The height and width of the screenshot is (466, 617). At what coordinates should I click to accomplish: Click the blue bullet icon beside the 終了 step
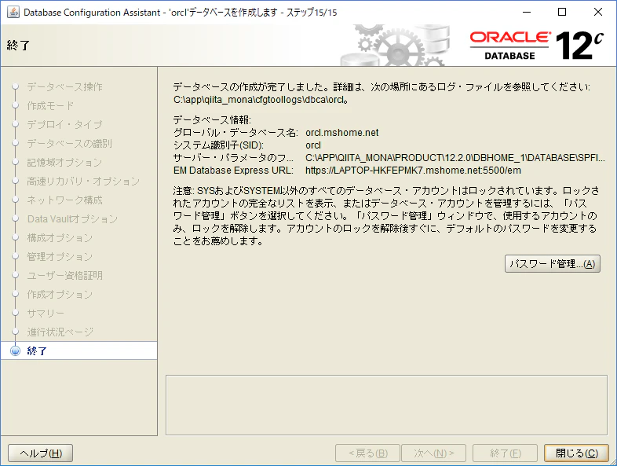tap(15, 350)
